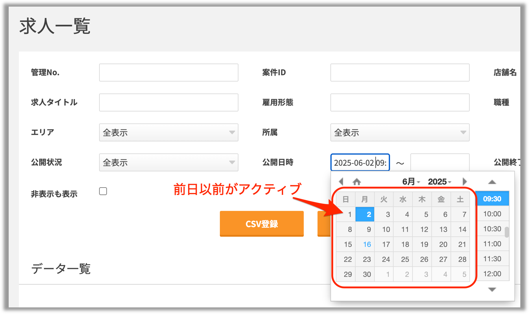Click the 案件ID text field
Screen dimensions: 529x314
399,73
